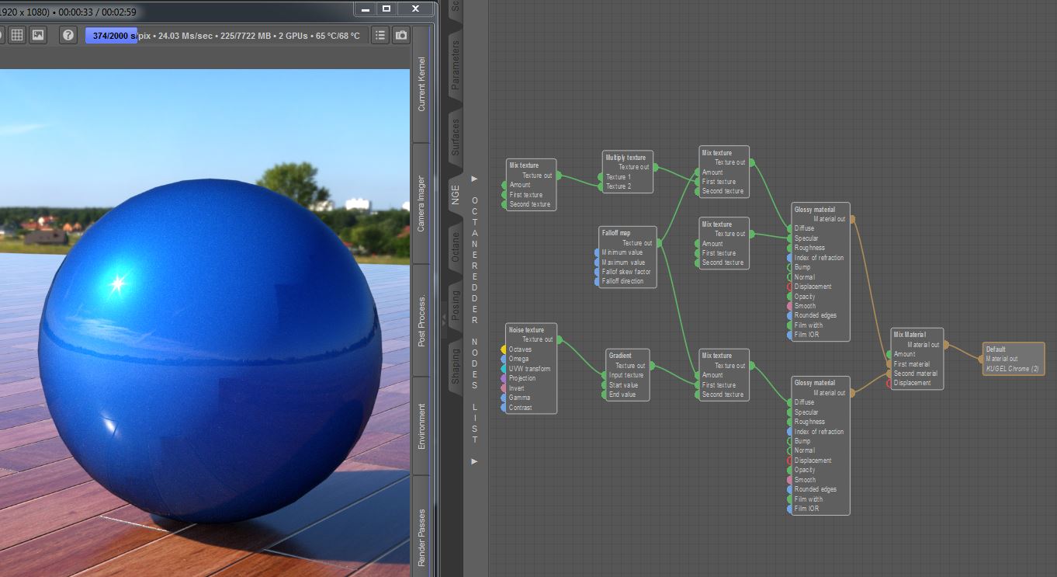Screen dimensions: 1057x577
Task: Click the 24.03 Ms/sec render speed readout
Action: [x=186, y=36]
